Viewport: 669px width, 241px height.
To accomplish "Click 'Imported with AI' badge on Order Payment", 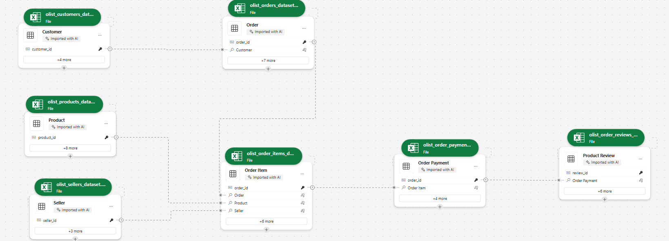I will click(437, 170).
